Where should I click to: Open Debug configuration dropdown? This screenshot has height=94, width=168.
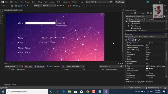(x=38, y=6)
